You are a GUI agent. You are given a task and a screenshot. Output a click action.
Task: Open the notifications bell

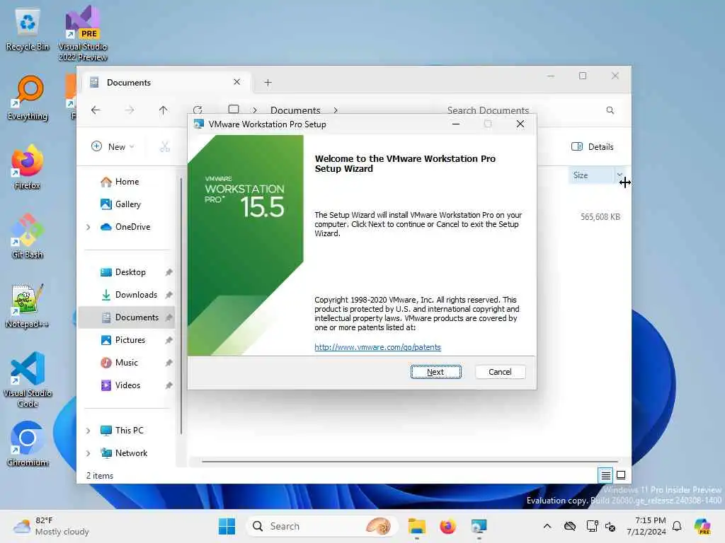click(x=677, y=526)
